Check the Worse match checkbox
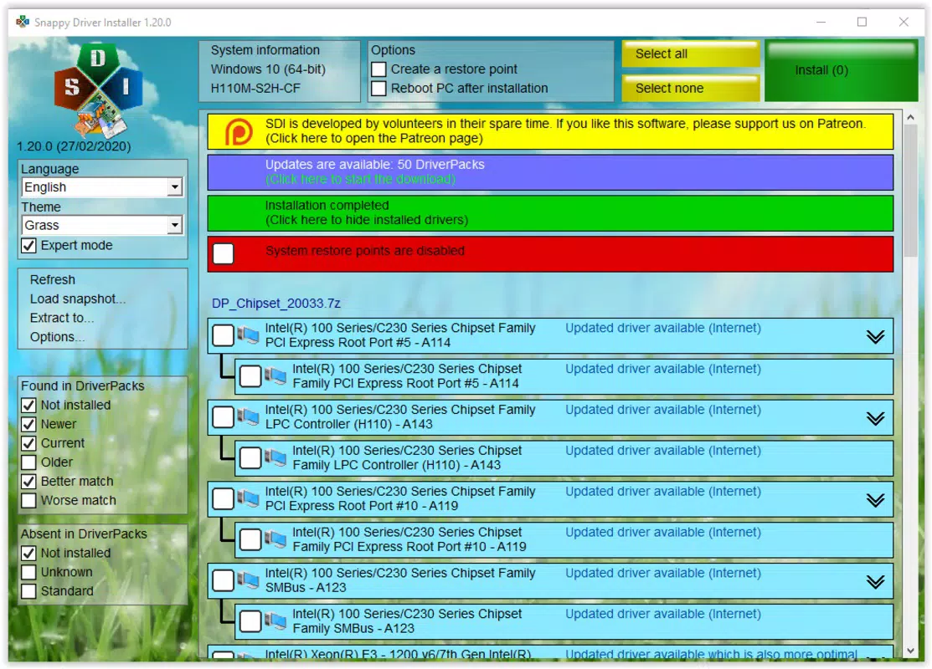The height and width of the screenshot is (669, 932). coord(28,500)
